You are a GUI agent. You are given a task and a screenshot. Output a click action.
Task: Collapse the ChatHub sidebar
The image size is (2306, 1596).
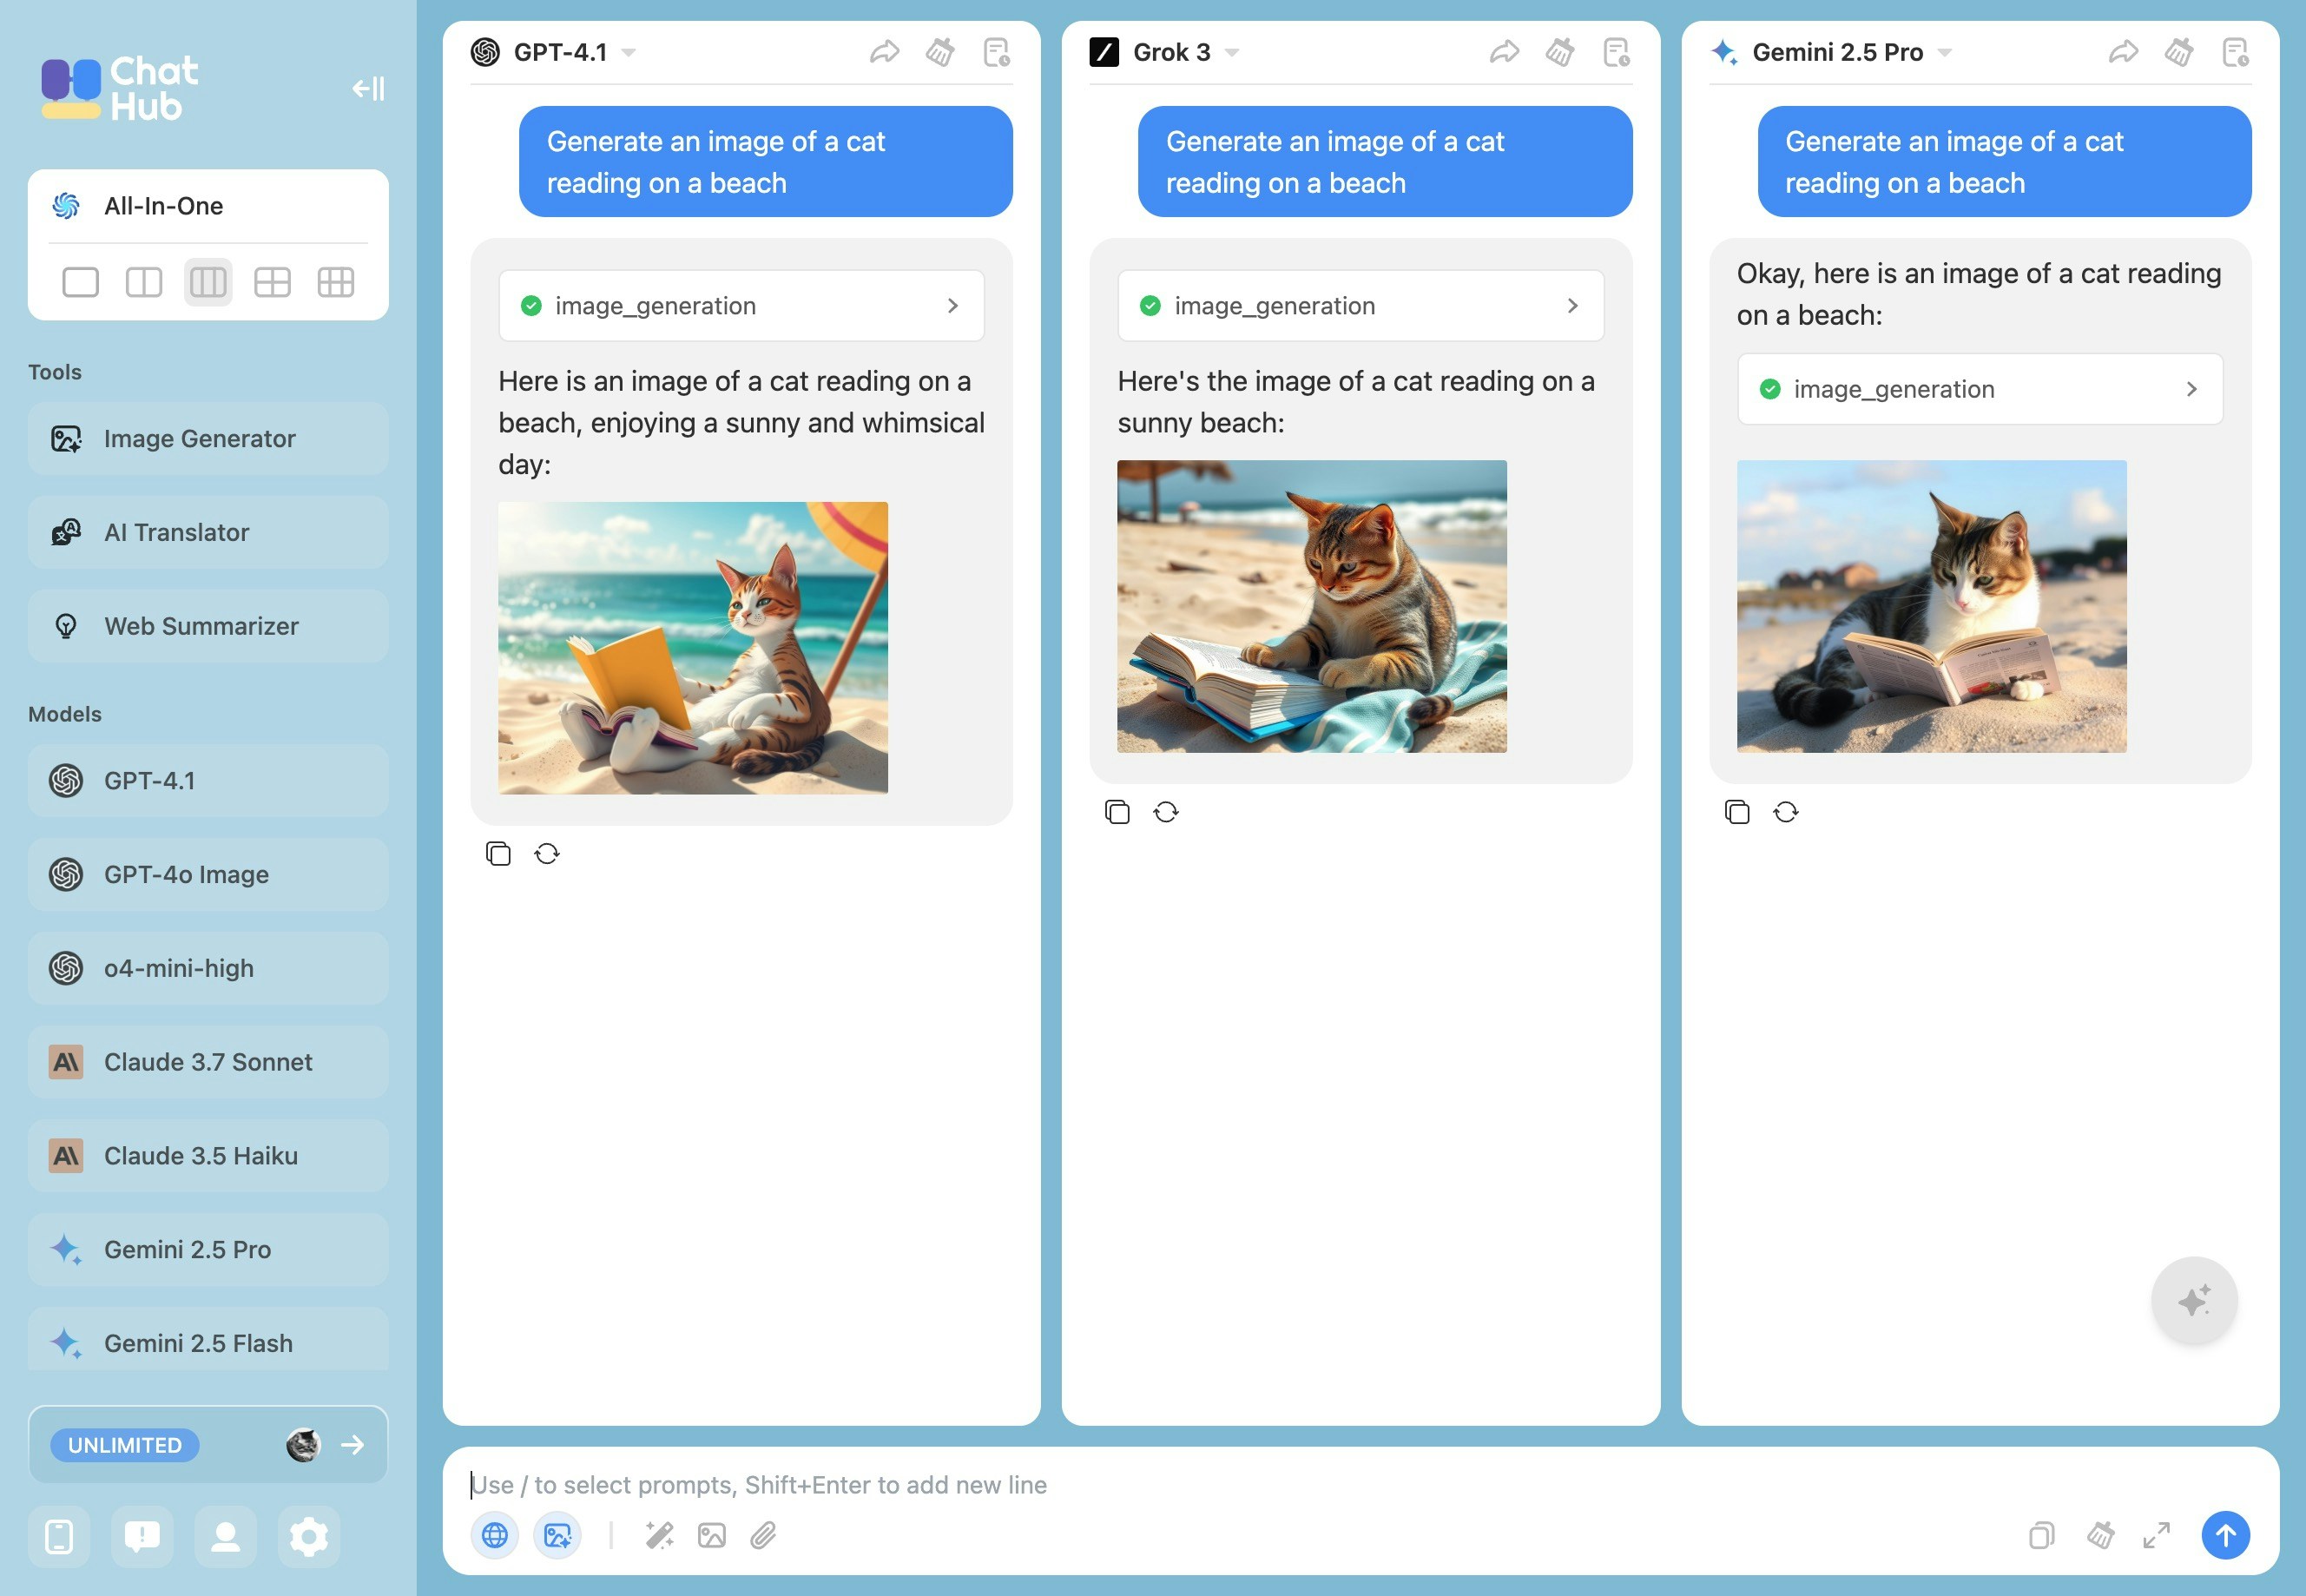point(368,89)
